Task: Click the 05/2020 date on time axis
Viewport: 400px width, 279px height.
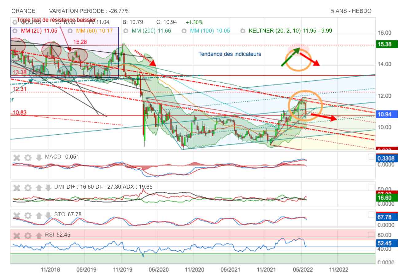Action: [159, 270]
